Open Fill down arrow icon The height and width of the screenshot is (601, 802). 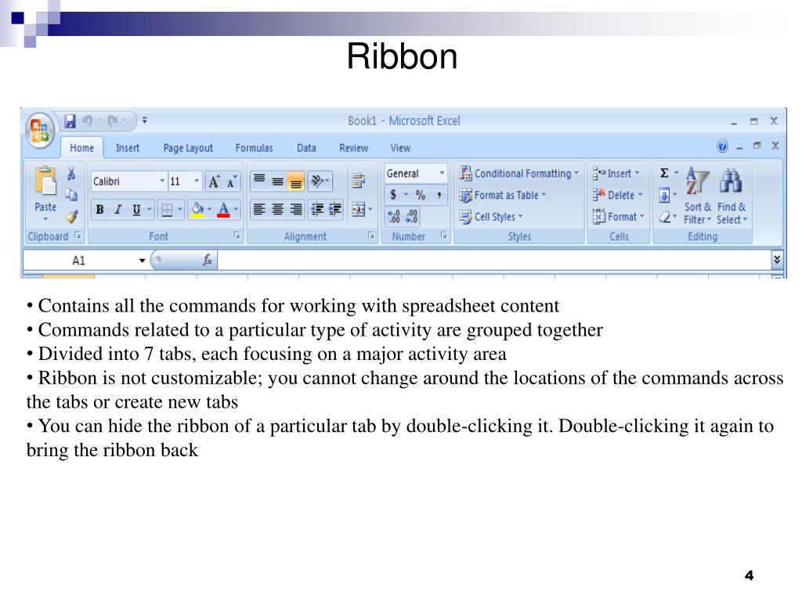(x=664, y=195)
